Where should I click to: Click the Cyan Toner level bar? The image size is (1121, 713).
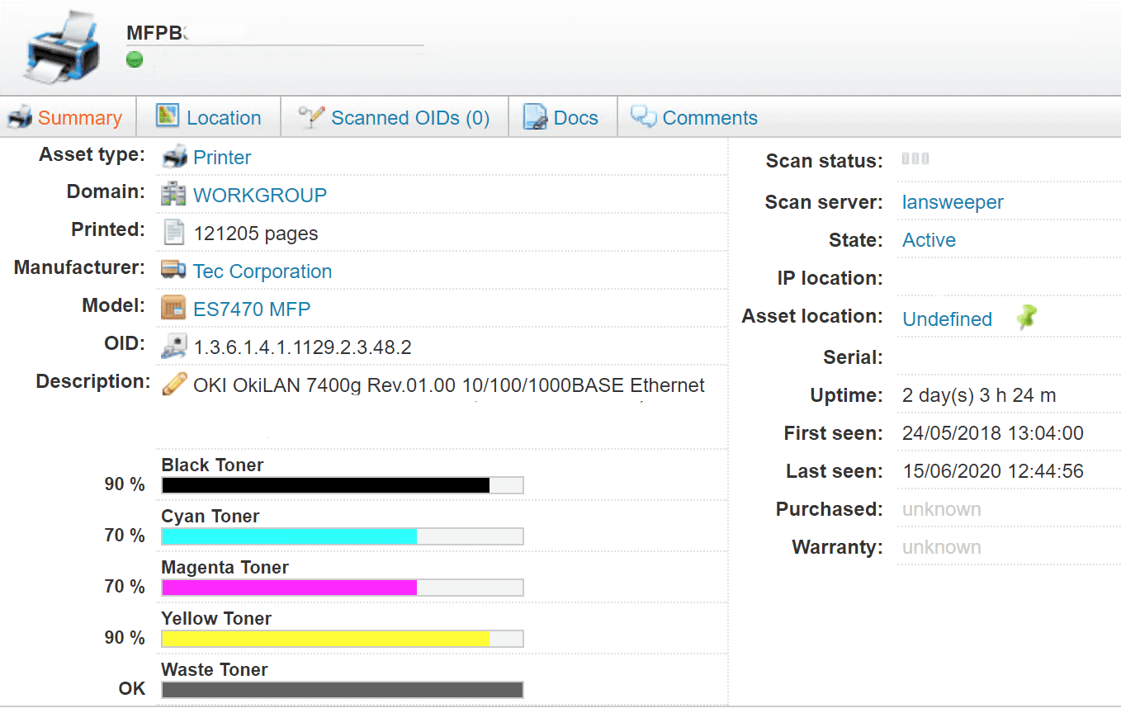coord(343,536)
